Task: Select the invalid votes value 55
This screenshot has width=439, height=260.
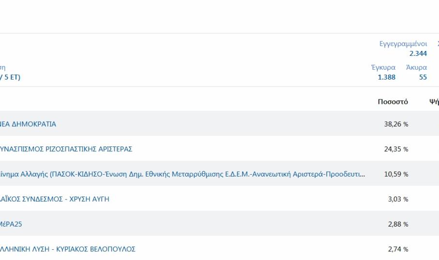Action: click(423, 77)
